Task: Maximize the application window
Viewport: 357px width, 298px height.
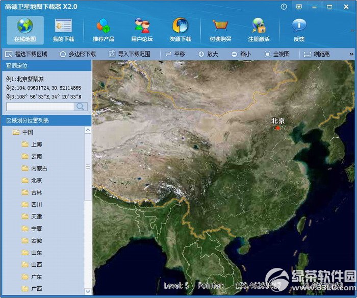Action: [x=329, y=7]
